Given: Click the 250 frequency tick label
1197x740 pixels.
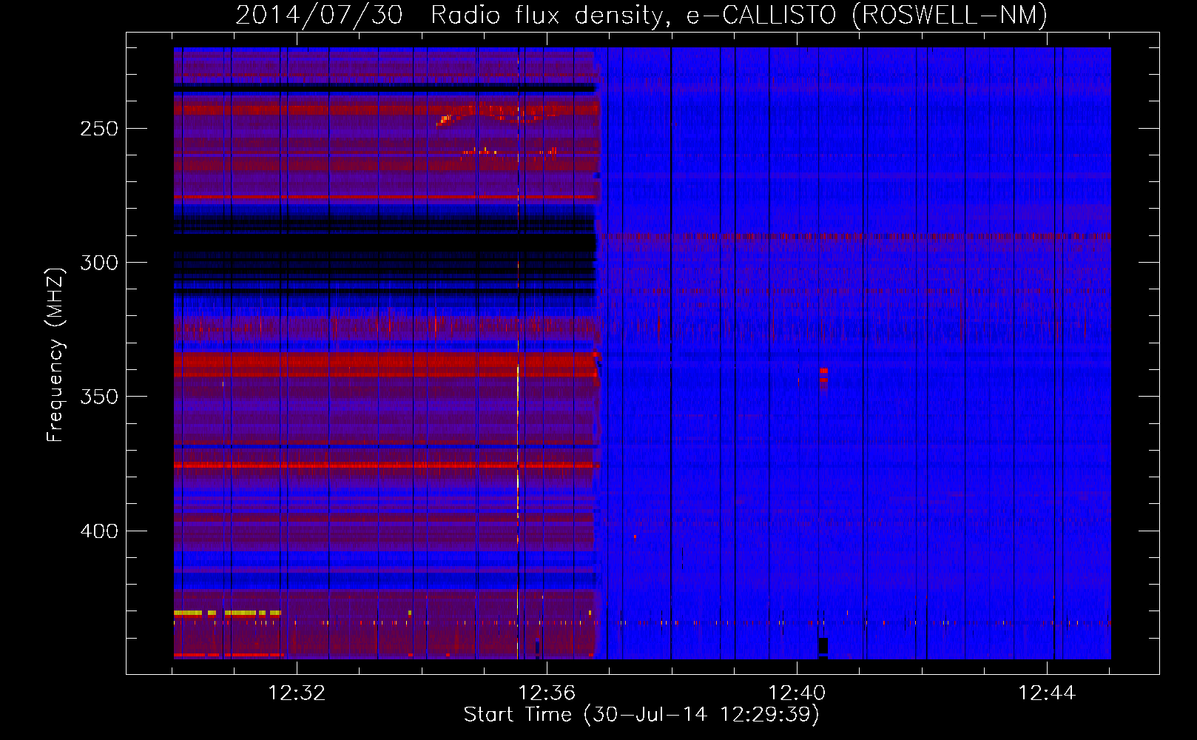Looking at the screenshot, I should 99,129.
